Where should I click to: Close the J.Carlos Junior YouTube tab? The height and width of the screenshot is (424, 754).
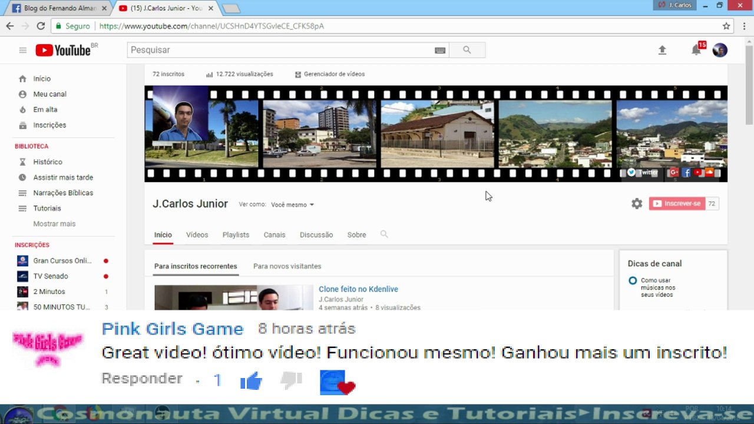click(212, 8)
